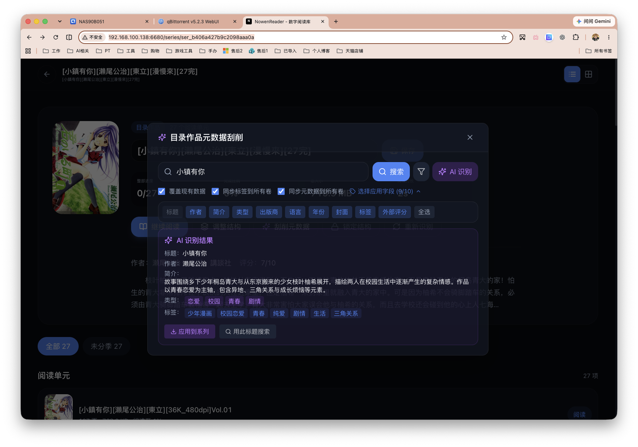638x447 pixels.
Task: Click the 不安全 site info badge
Action: point(93,37)
